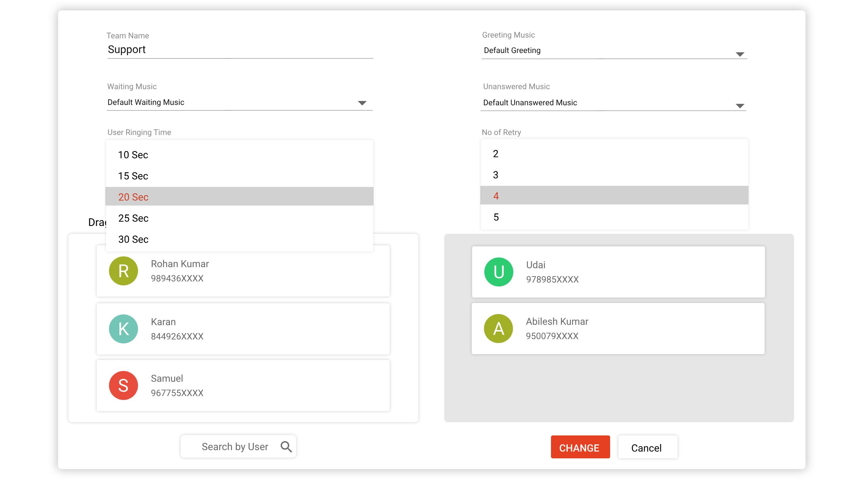Click the CHANGE button

pyautogui.click(x=579, y=448)
